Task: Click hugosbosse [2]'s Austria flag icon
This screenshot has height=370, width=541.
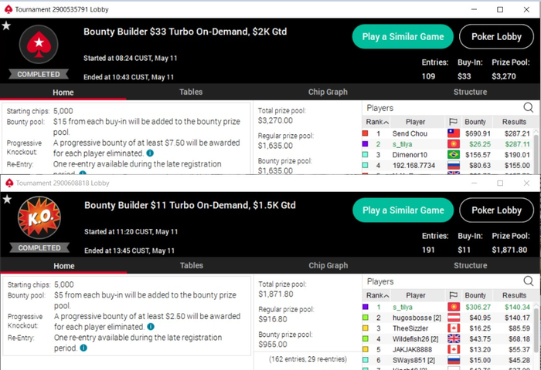Action: tap(454, 318)
